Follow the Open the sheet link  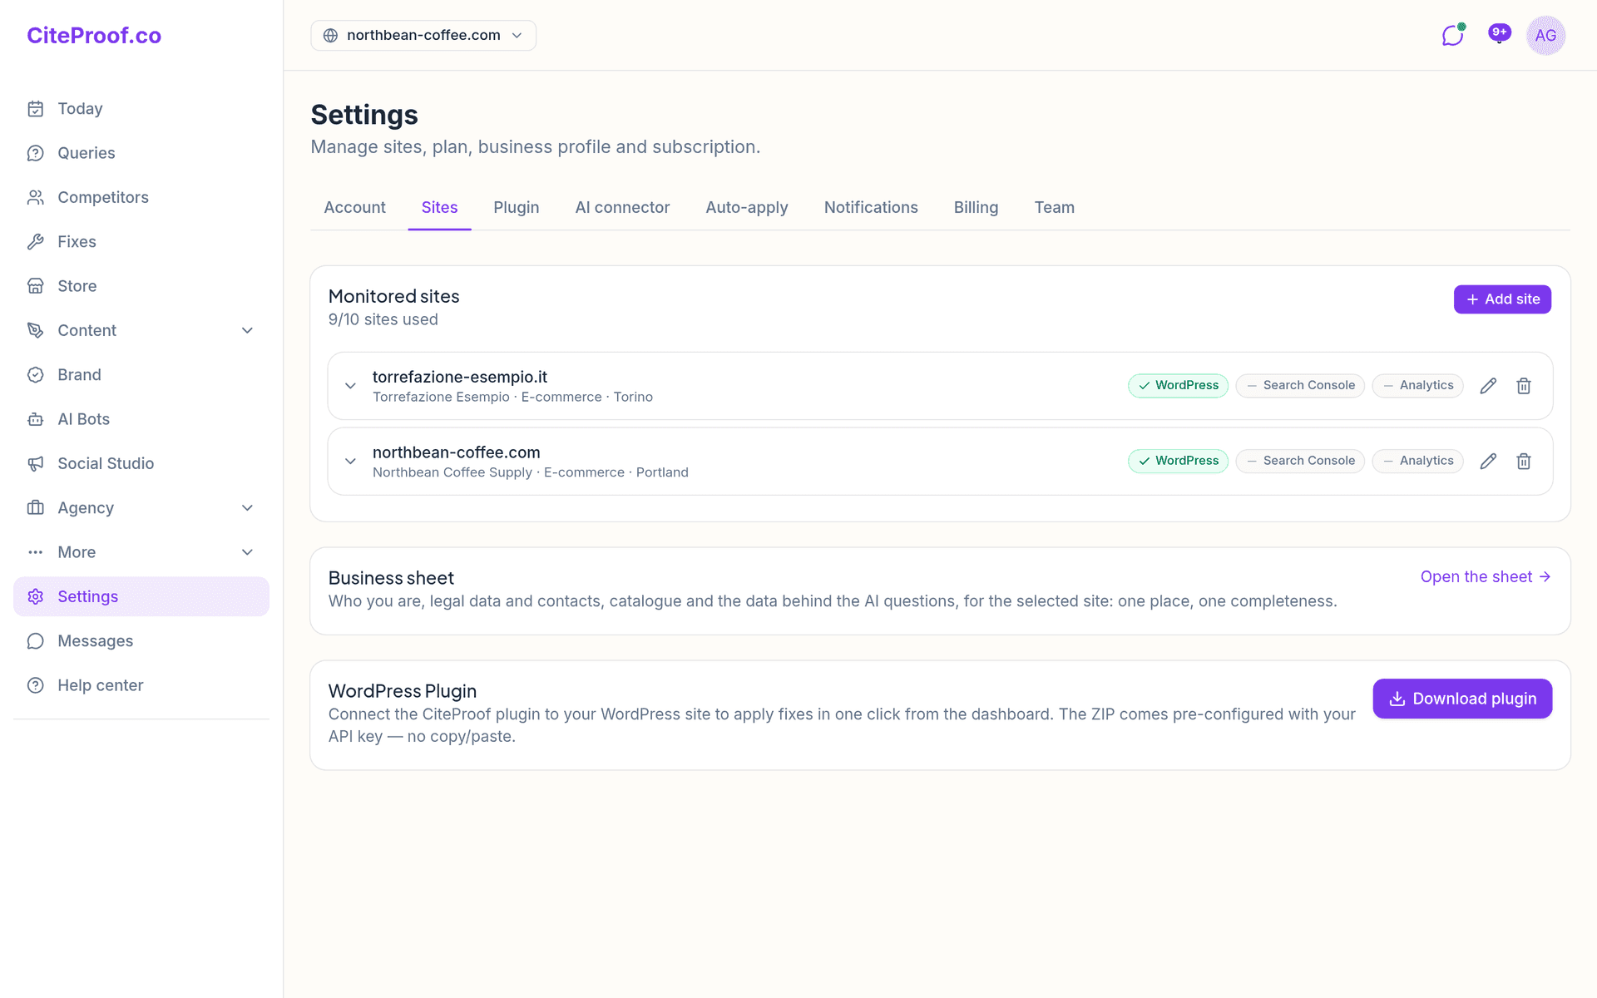pos(1486,577)
